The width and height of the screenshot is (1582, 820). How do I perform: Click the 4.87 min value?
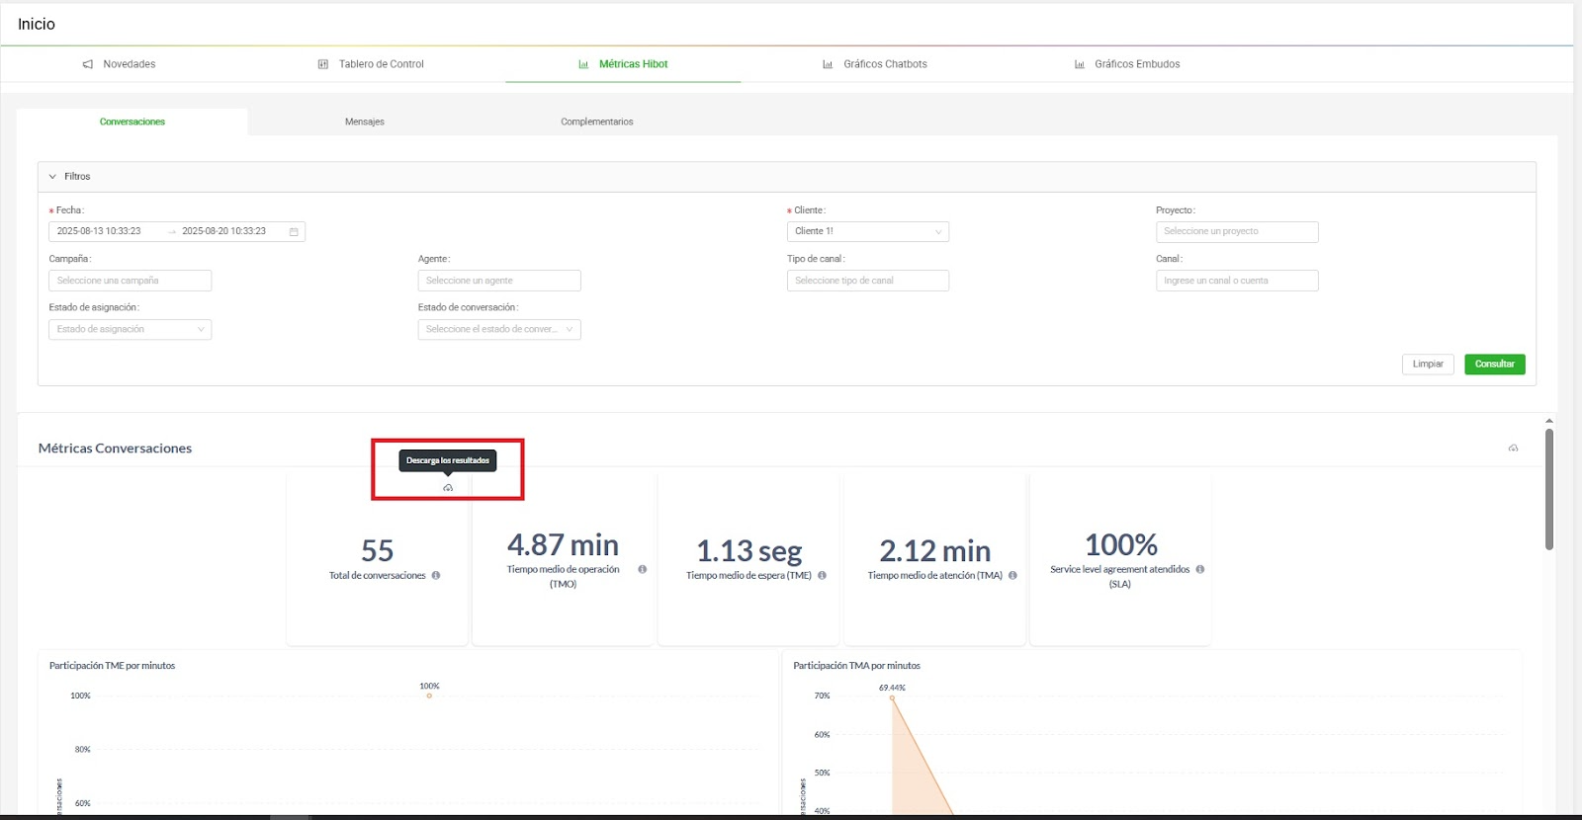pos(563,544)
